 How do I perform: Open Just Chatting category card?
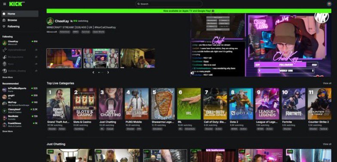tap(111, 104)
